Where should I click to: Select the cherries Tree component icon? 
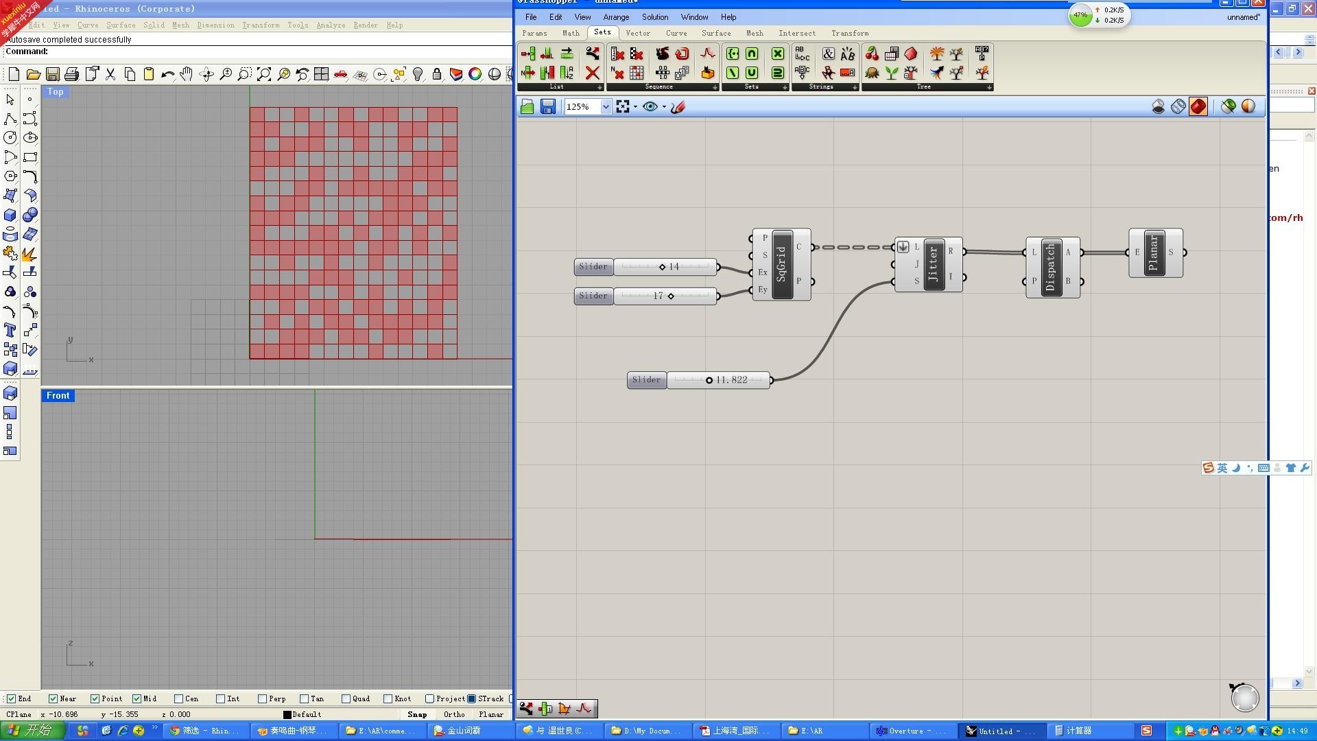[x=872, y=54]
